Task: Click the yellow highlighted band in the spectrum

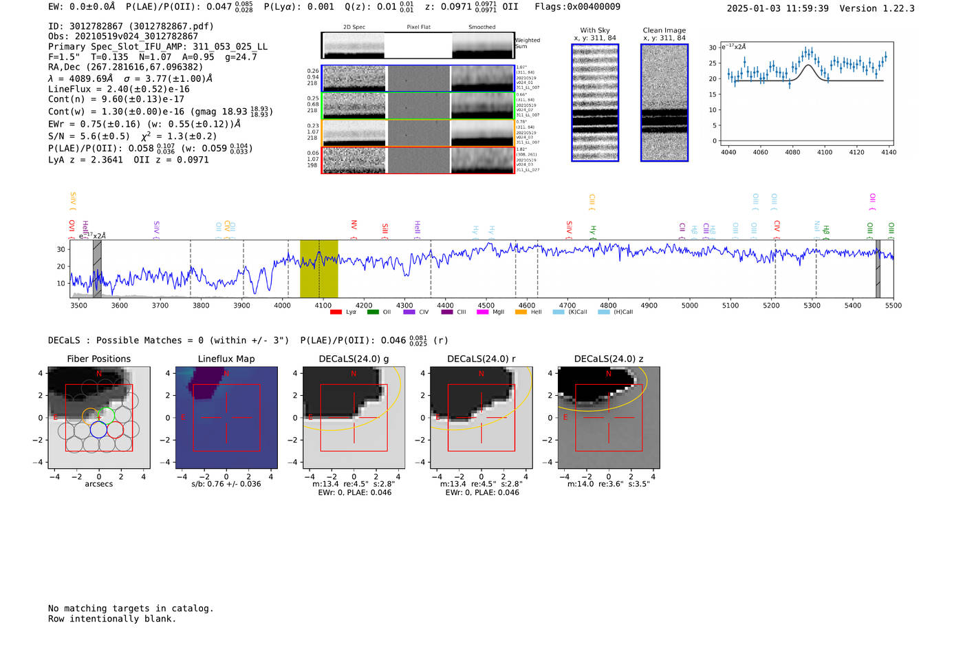Action: coord(318,268)
